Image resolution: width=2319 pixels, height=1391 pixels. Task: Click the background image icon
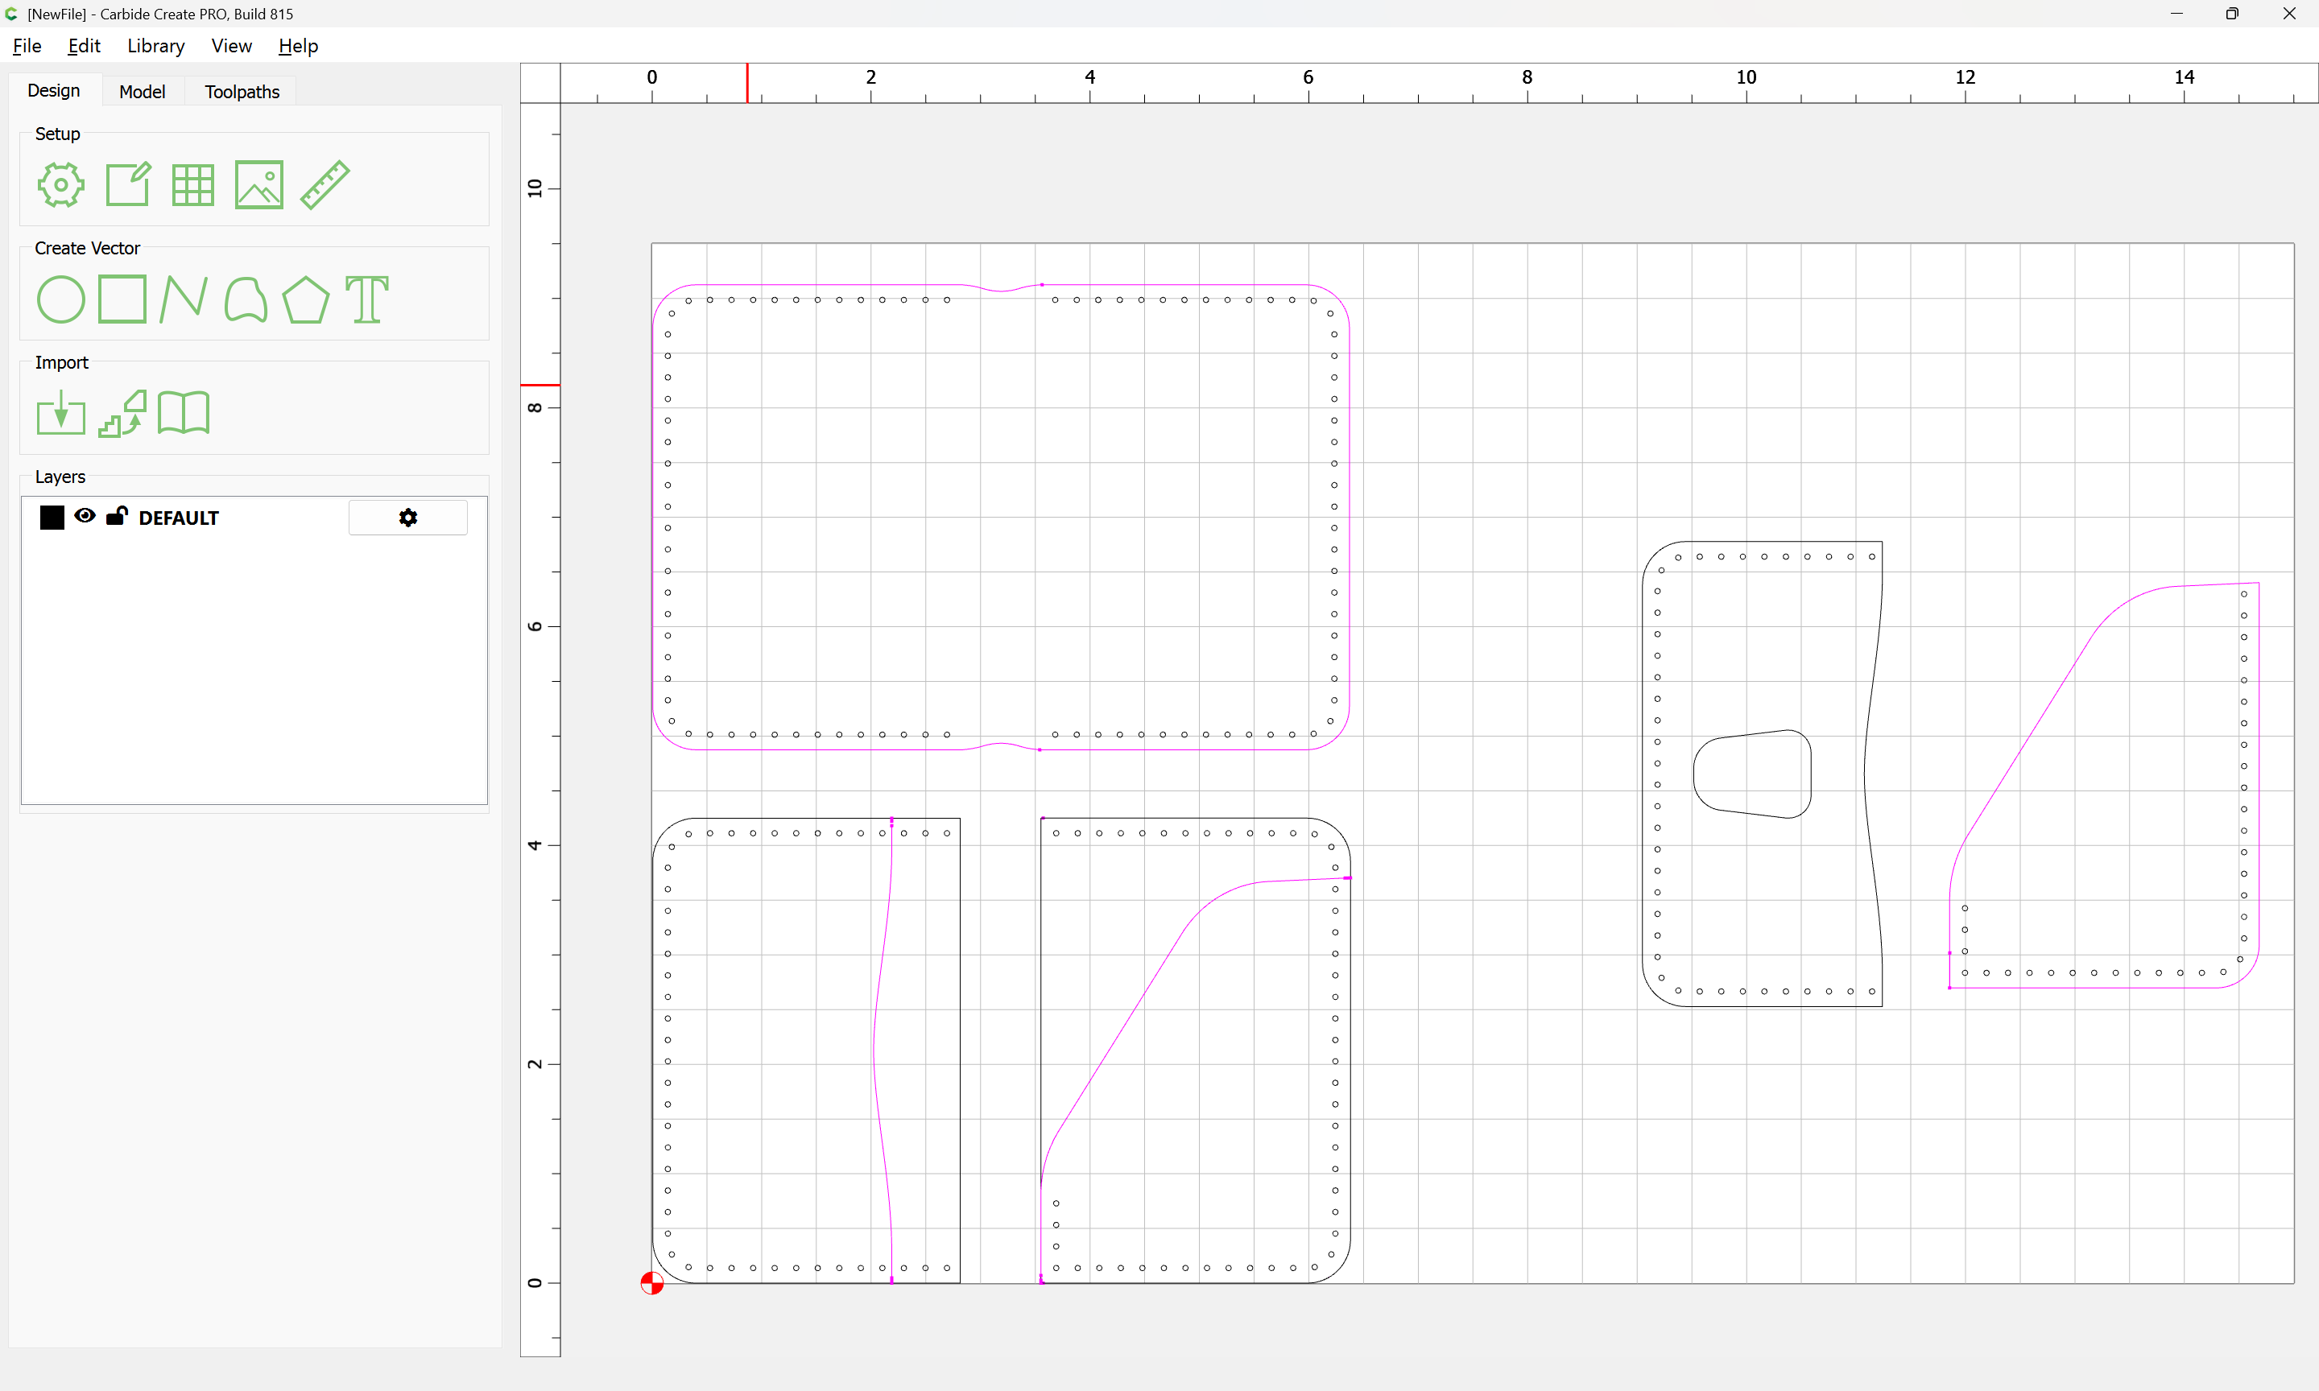[258, 184]
